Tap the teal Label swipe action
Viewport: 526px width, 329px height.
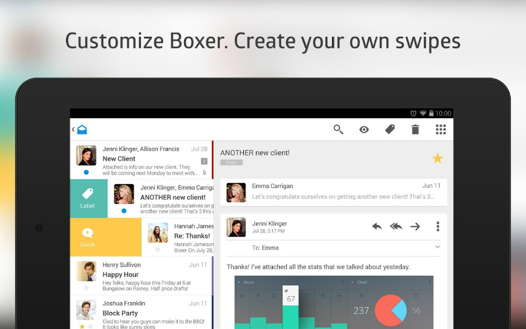pyautogui.click(x=88, y=199)
